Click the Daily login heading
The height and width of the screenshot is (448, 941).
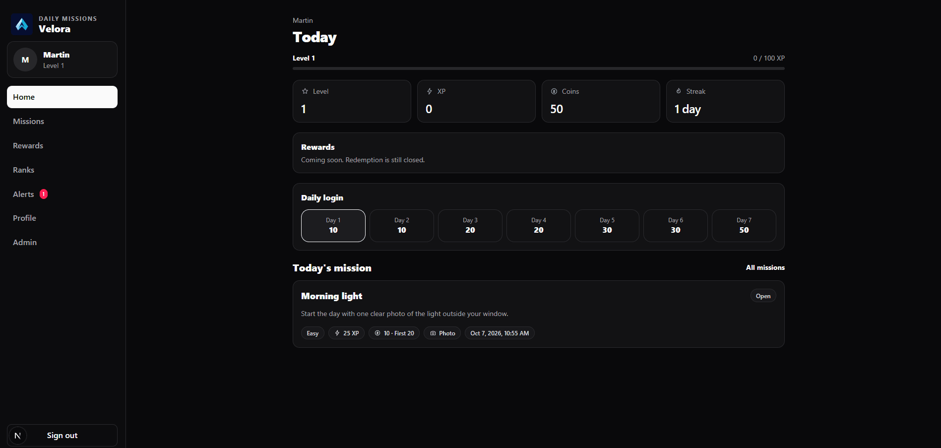[x=322, y=197]
